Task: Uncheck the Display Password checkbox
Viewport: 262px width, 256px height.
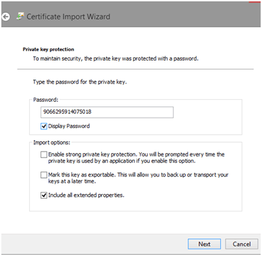Action: pyautogui.click(x=44, y=126)
